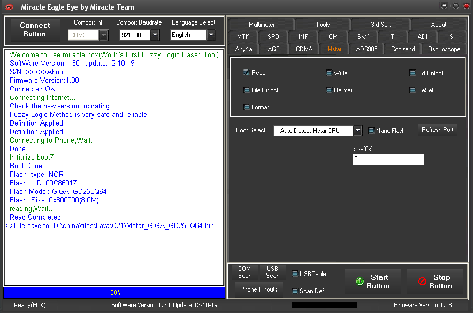
Task: Select the TI tab
Action: (x=393, y=37)
